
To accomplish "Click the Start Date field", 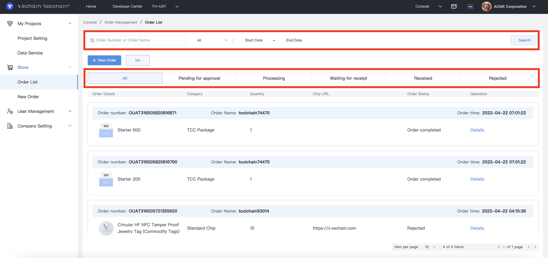I will (x=254, y=40).
